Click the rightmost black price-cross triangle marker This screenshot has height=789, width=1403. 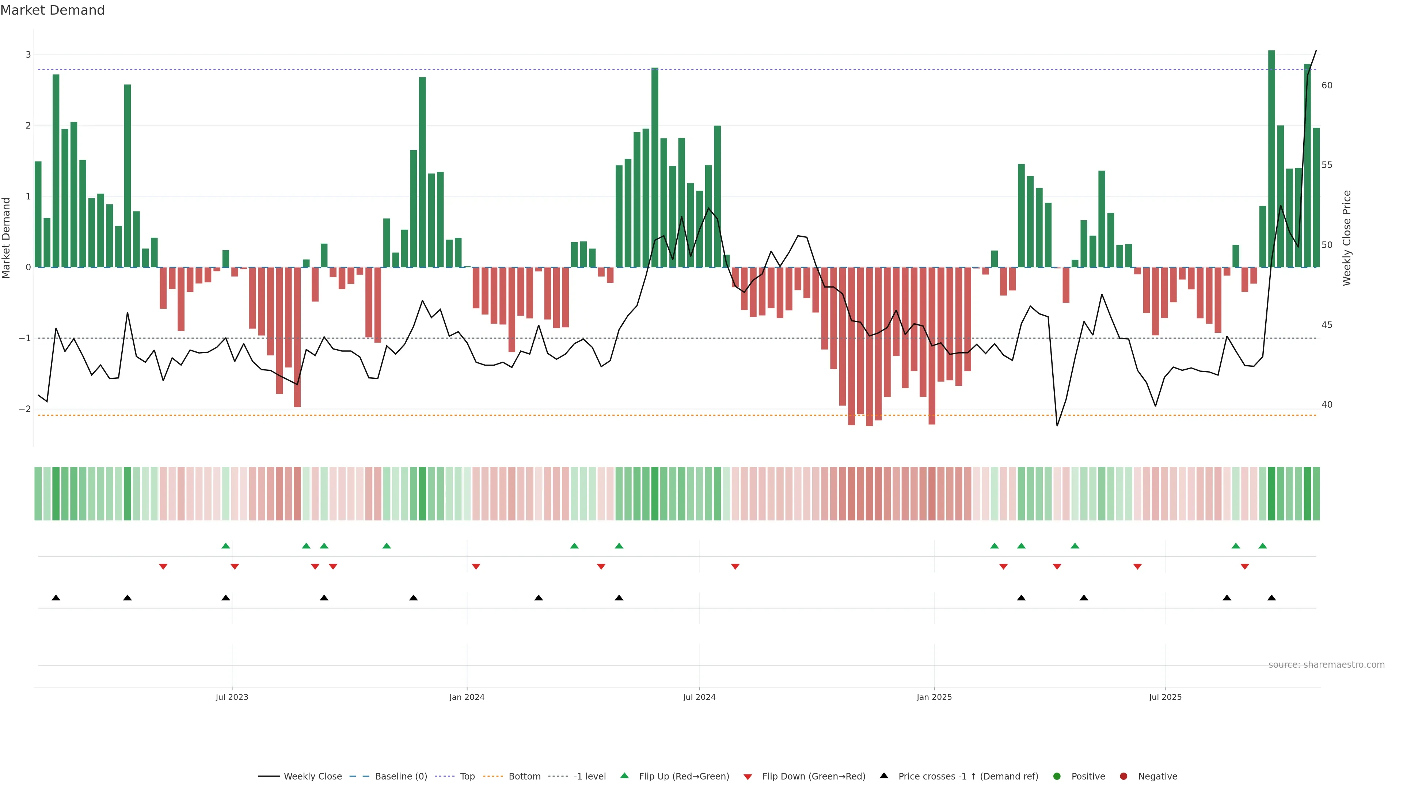pyautogui.click(x=1272, y=598)
